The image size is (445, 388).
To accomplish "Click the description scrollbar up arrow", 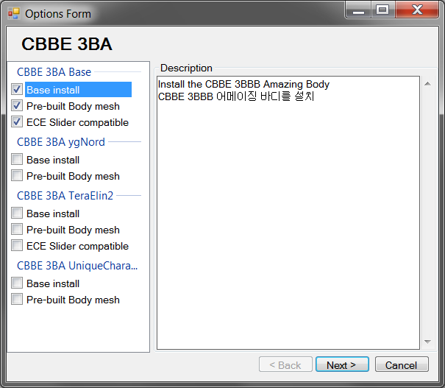I will pyautogui.click(x=427, y=83).
